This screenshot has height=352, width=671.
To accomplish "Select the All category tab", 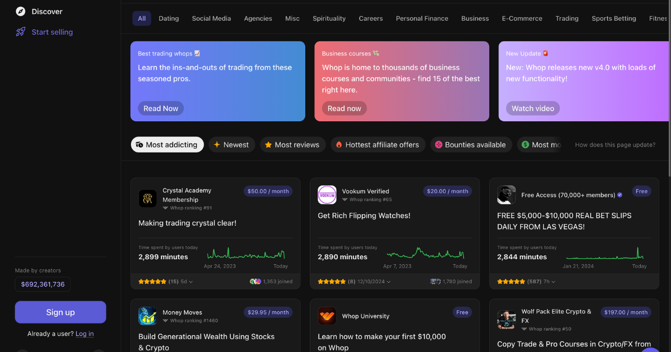I will [x=142, y=18].
